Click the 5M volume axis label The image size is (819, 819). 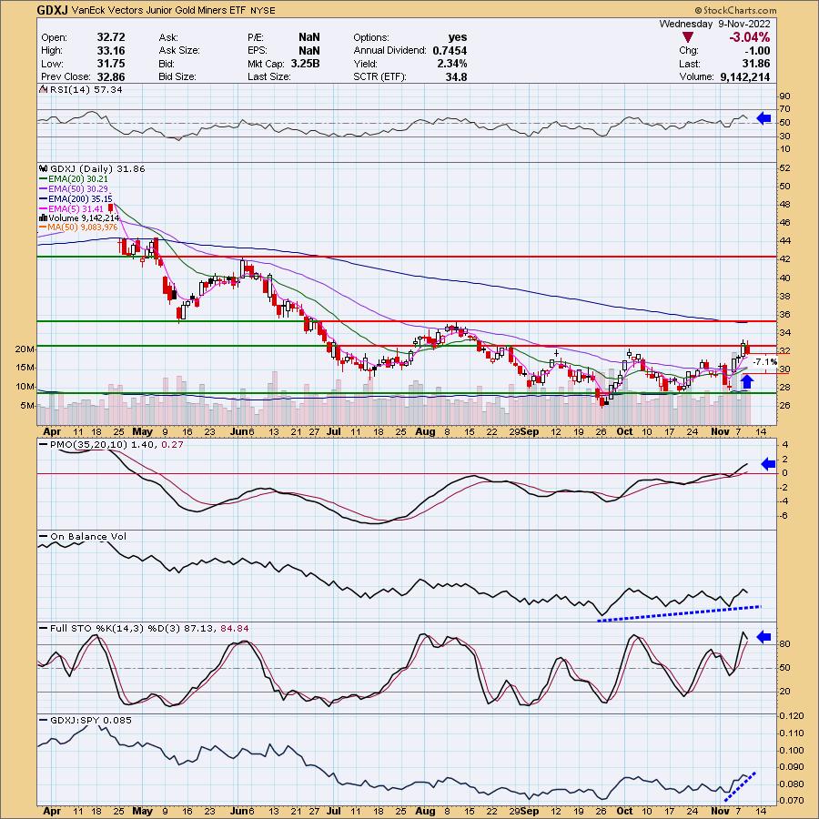[x=27, y=405]
